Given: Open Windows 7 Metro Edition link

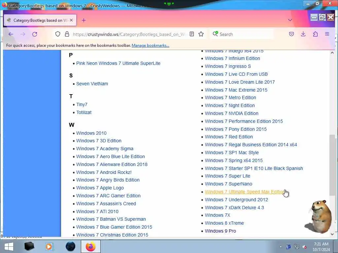Looking at the screenshot, I should (x=230, y=98).
